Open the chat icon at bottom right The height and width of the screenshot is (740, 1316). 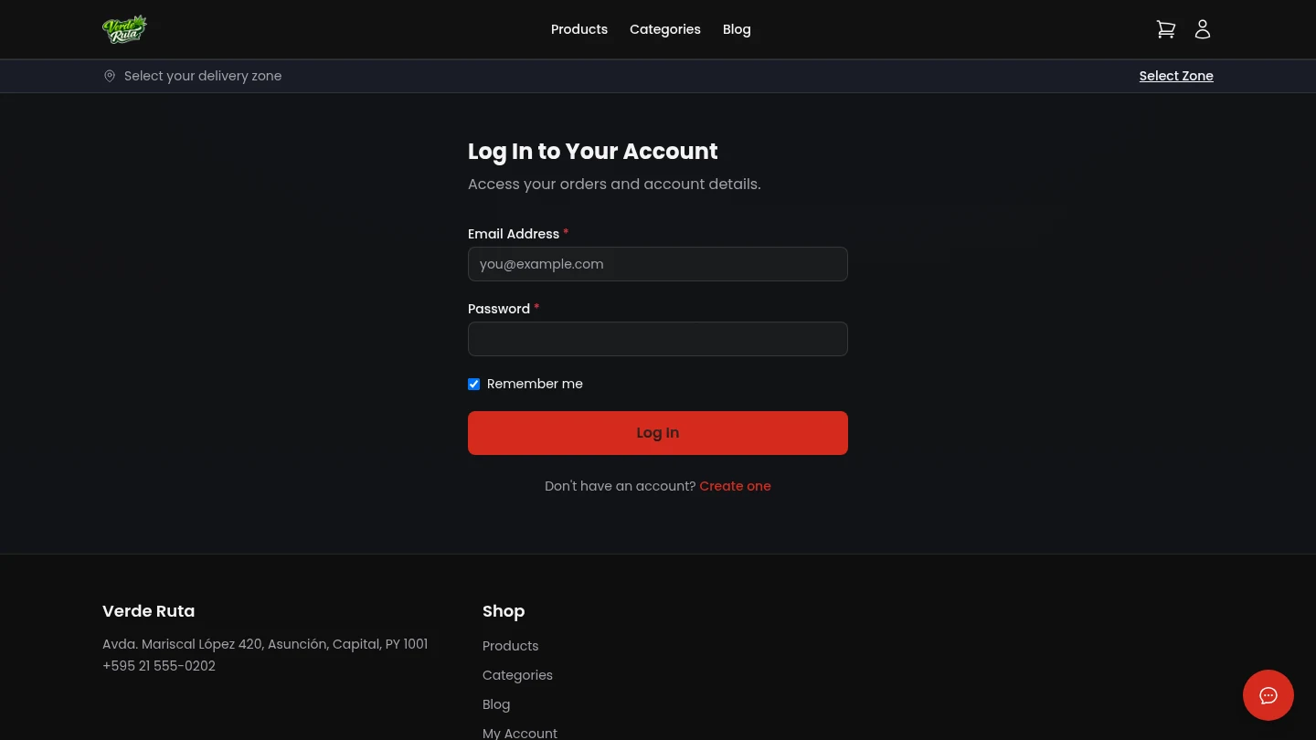[1268, 695]
